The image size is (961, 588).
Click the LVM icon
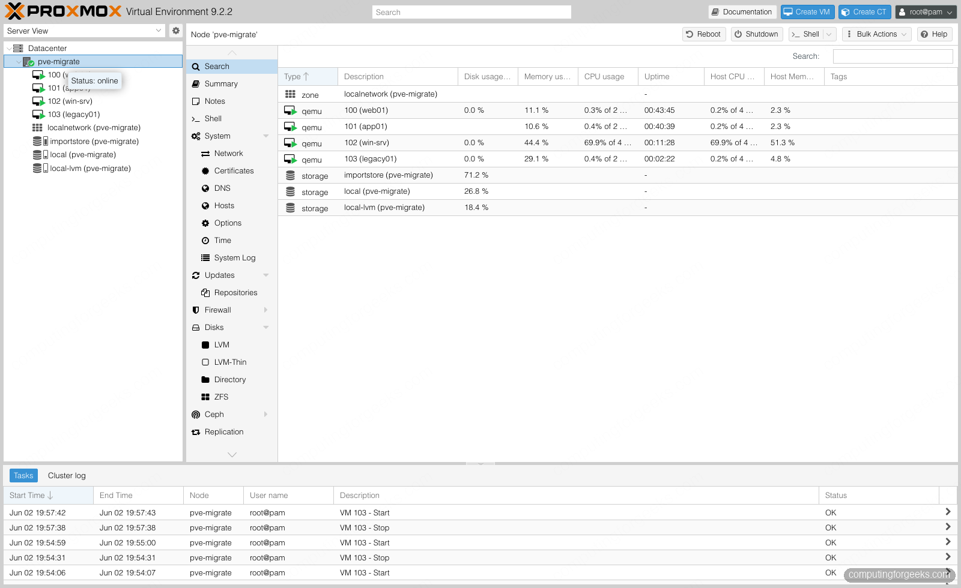[x=205, y=345]
